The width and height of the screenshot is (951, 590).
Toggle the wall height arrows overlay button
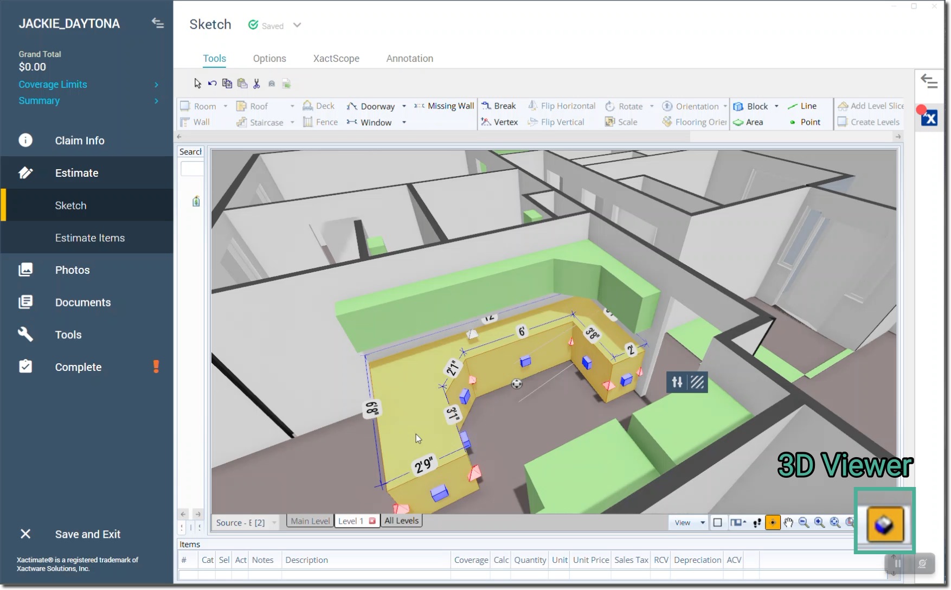tap(677, 382)
